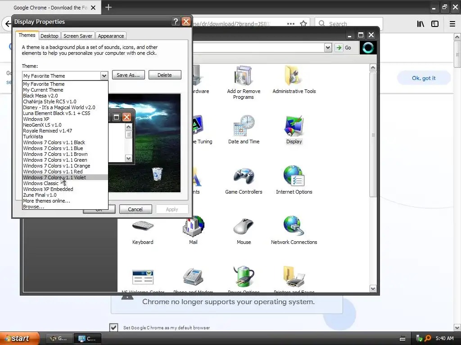Choose Windows Classic in theme list
The height and width of the screenshot is (345, 461).
65,183
